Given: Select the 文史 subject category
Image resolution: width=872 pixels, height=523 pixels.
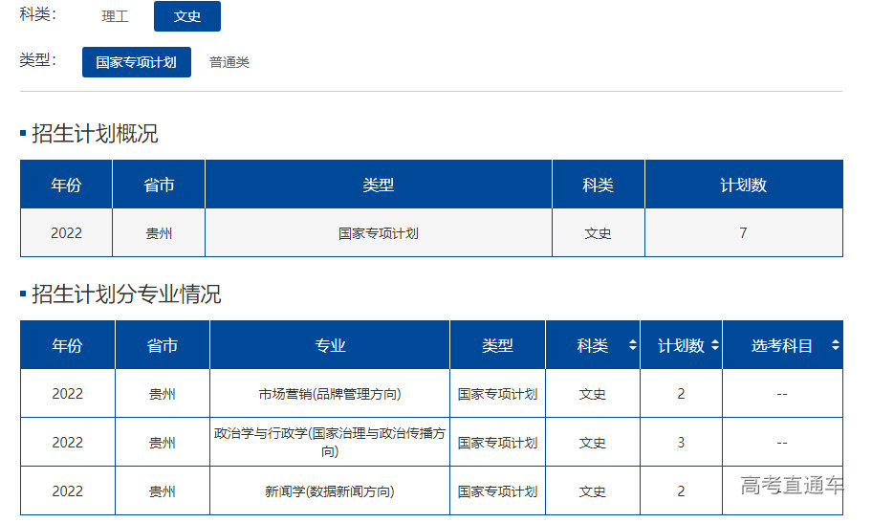Looking at the screenshot, I should coord(187,16).
